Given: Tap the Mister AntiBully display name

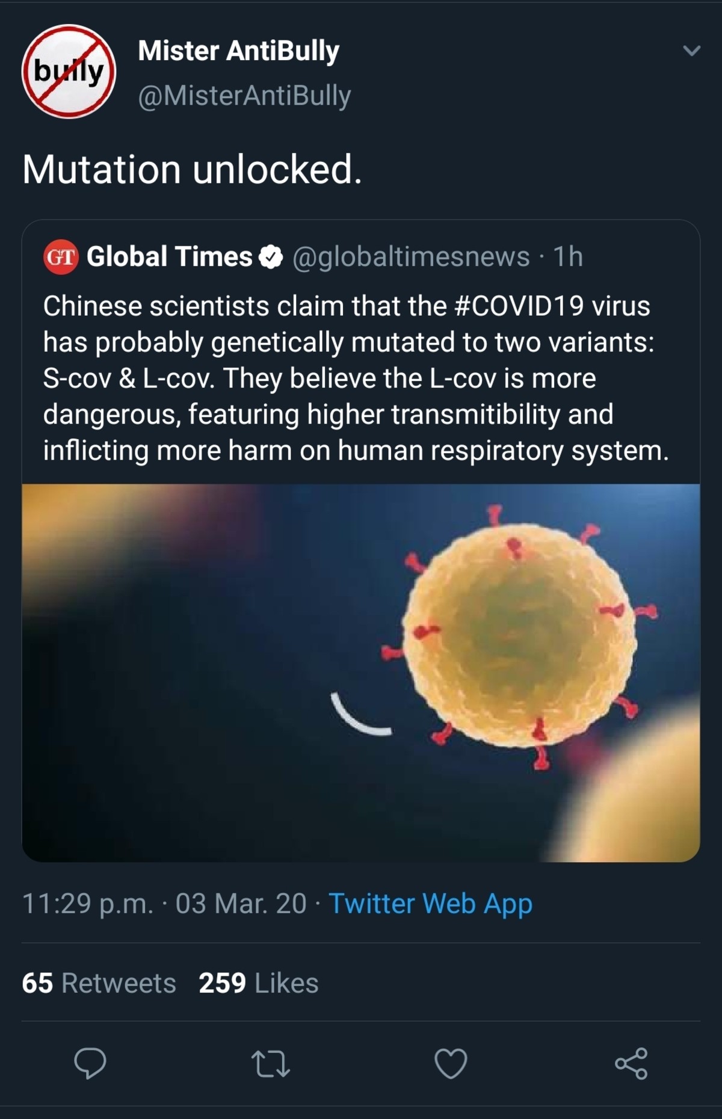Looking at the screenshot, I should [x=238, y=51].
